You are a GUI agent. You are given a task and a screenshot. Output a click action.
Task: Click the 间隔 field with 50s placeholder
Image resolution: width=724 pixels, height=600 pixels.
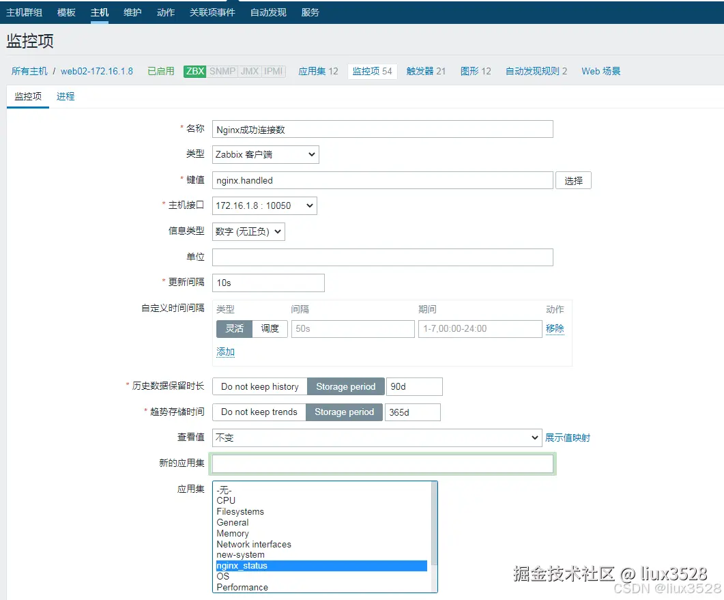(x=353, y=328)
